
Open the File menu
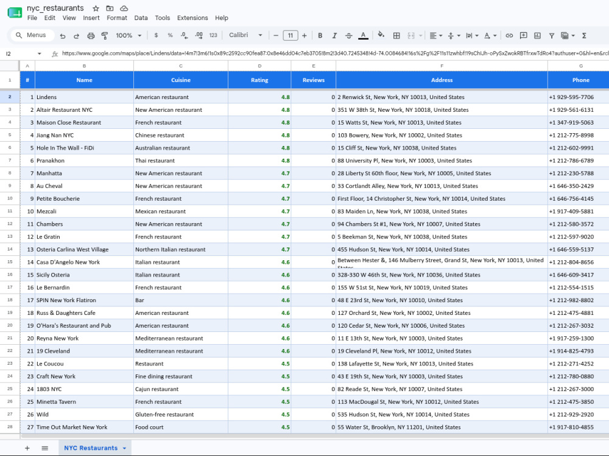[32, 18]
